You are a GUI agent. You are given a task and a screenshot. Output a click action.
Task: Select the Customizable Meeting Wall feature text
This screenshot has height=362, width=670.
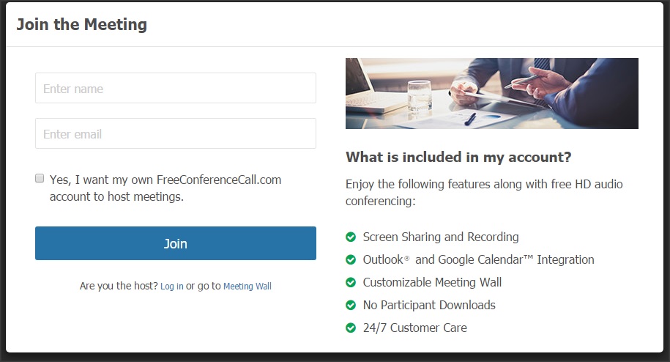(x=432, y=282)
